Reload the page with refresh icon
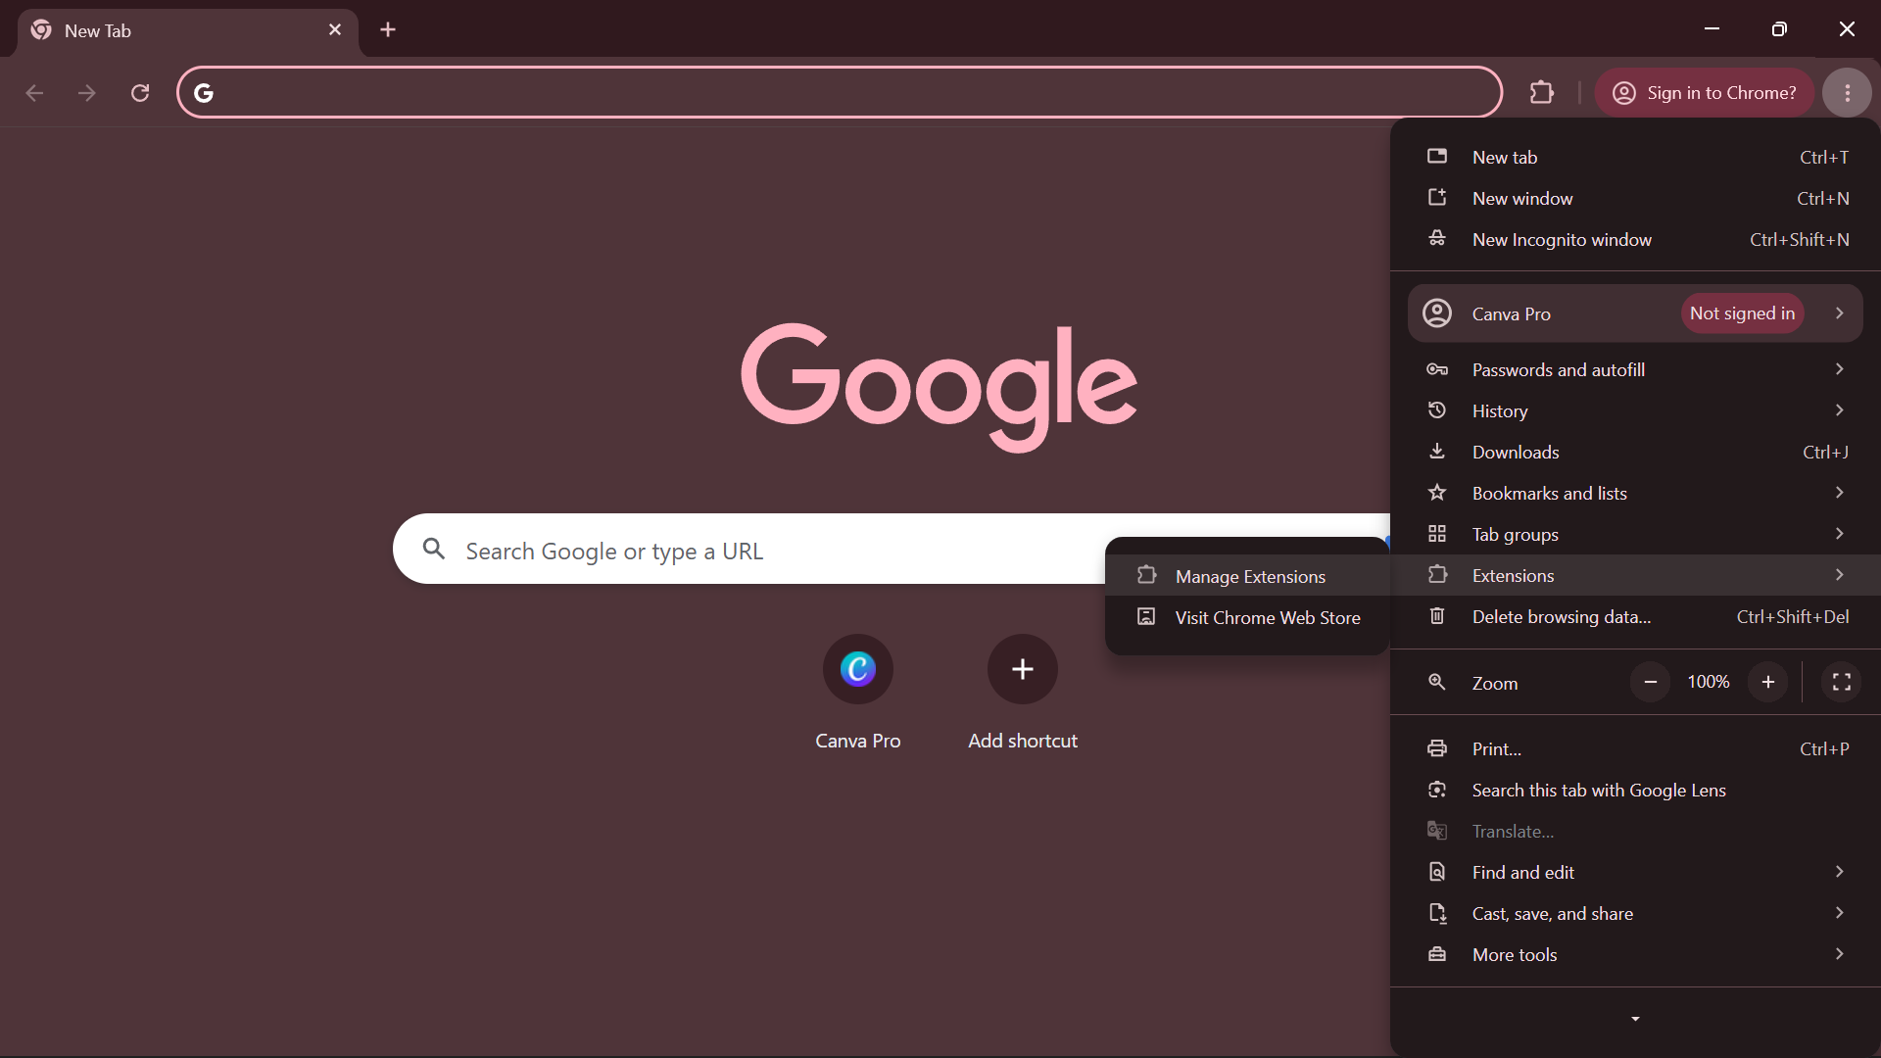 click(x=140, y=93)
